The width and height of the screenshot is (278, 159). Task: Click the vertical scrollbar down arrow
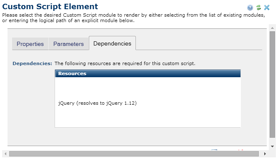pyautogui.click(x=272, y=146)
